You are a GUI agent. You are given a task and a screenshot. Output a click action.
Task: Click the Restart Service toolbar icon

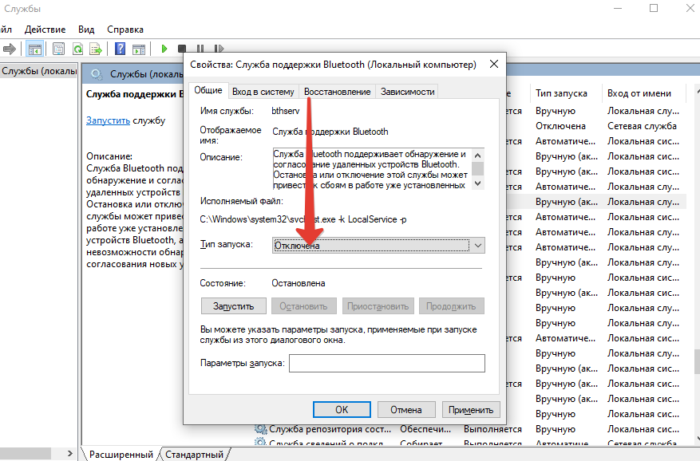[x=219, y=48]
